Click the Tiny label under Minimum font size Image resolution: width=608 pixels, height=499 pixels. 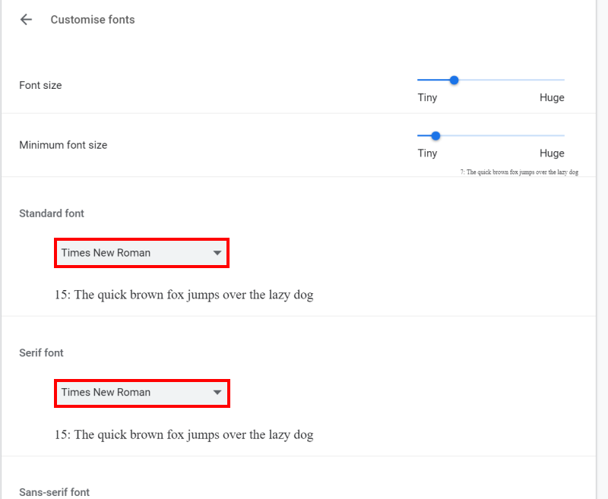(x=427, y=153)
